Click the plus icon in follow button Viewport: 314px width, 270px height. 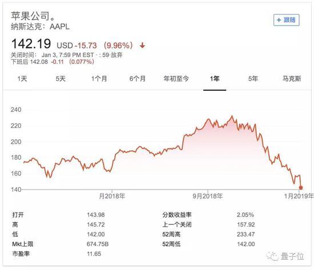[x=279, y=20]
